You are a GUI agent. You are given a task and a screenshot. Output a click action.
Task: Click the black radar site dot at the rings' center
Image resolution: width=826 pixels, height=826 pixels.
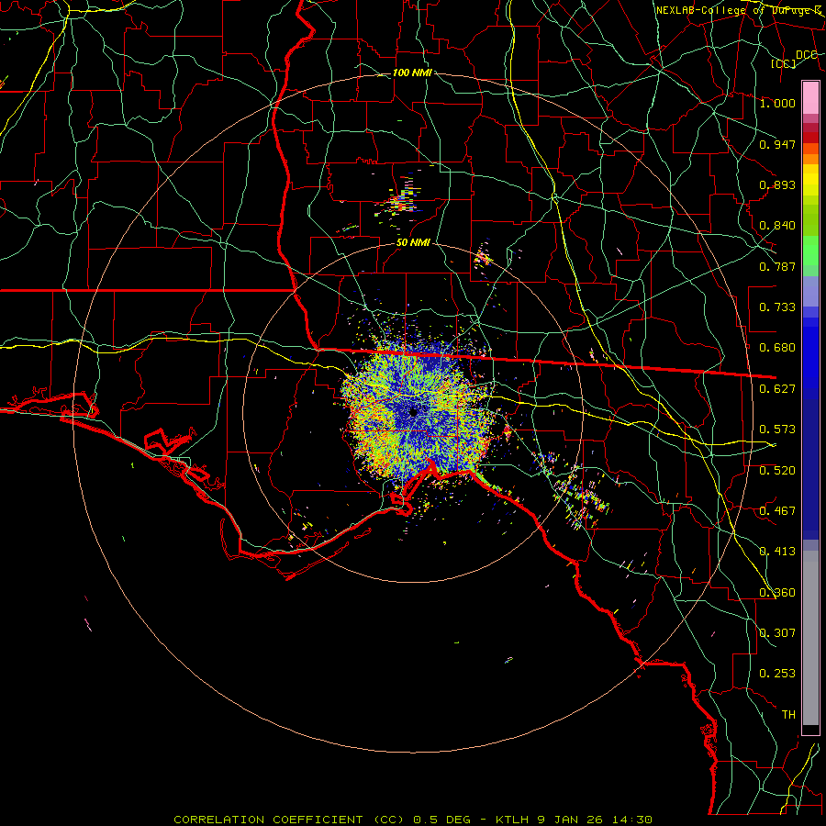pyautogui.click(x=414, y=412)
